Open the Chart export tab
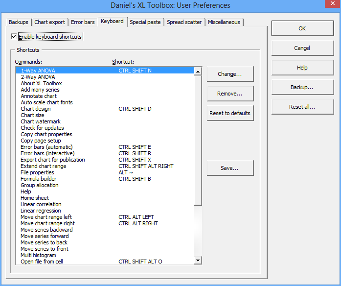Viewport: 341px width, 286px height. 49,22
